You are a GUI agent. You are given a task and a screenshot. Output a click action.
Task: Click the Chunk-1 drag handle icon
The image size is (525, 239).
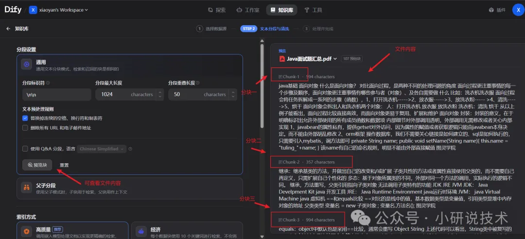click(280, 77)
